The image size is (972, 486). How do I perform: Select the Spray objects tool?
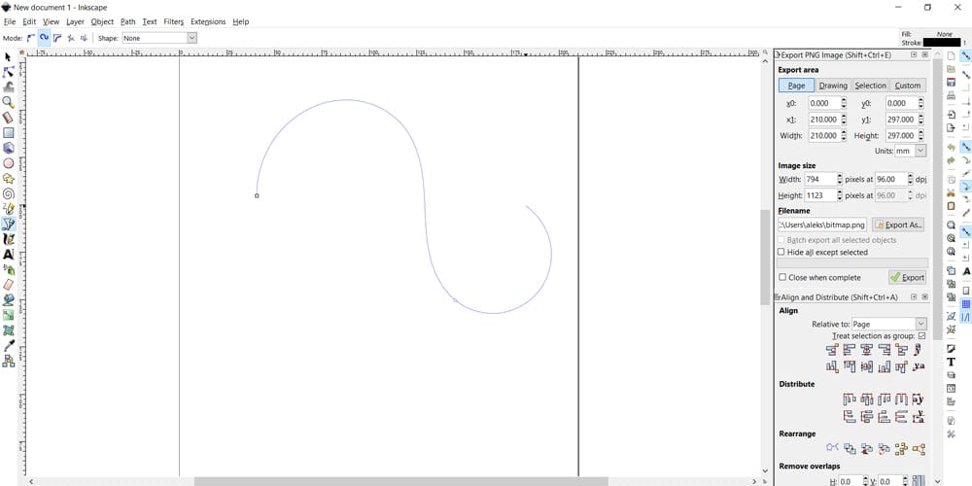[8, 269]
